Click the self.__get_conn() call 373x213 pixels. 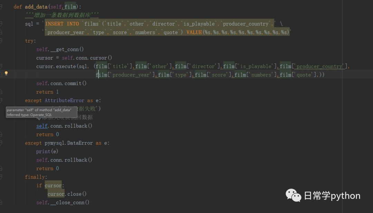pos(60,49)
